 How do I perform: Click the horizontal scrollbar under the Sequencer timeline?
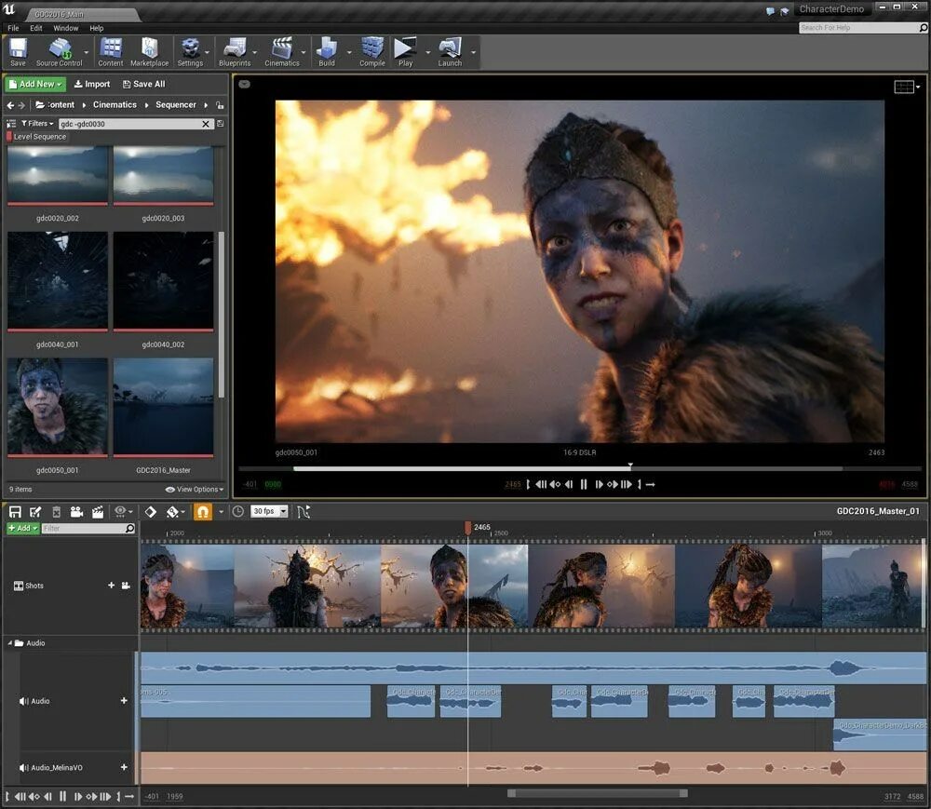pos(597,794)
